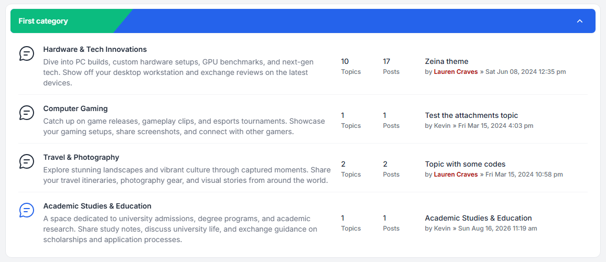Image resolution: width=606 pixels, height=262 pixels.
Task: Open the First category header link
Action: point(44,21)
